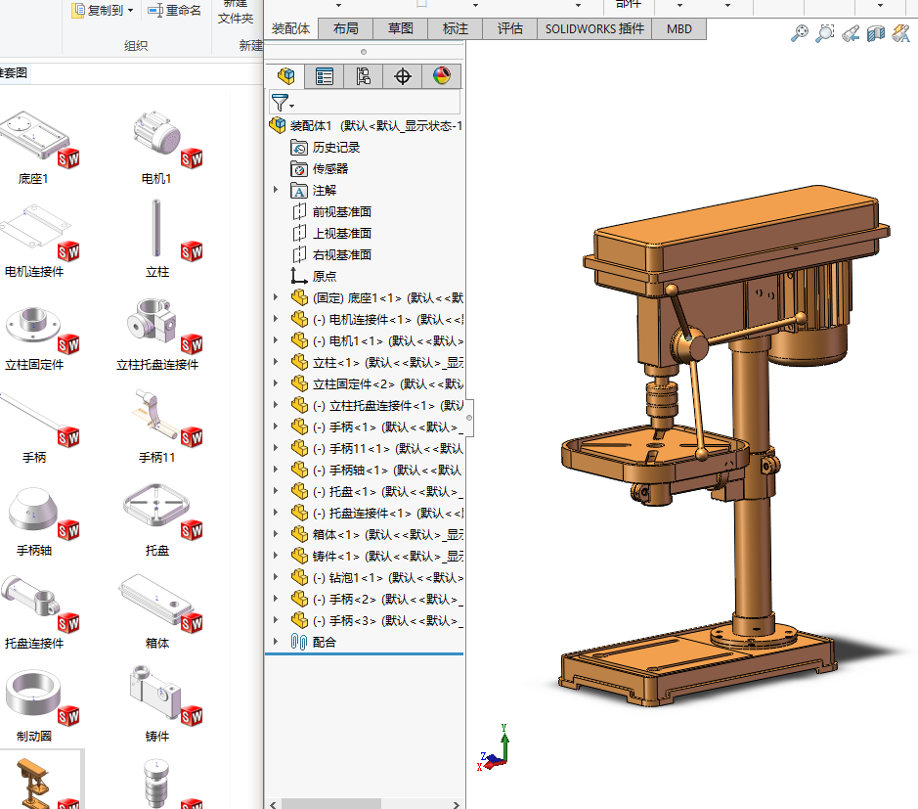Click the 原点 origin item
The height and width of the screenshot is (809, 918).
point(324,277)
